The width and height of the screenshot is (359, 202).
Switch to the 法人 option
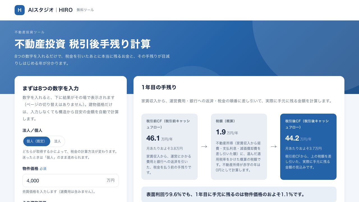coord(57,141)
